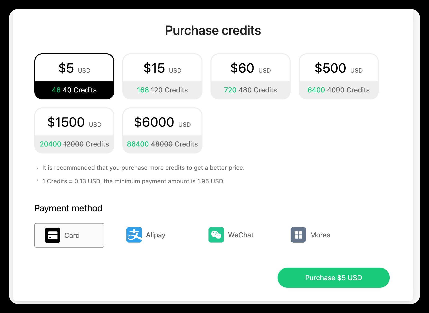Click the blue Alipay logo icon
429x313 pixels.
pyautogui.click(x=134, y=235)
